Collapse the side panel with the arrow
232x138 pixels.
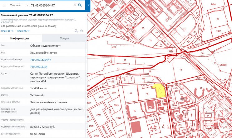click(89, 5)
